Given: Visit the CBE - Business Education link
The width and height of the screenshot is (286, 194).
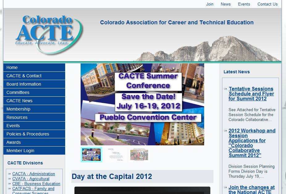Looking at the screenshot, I should click(36, 184).
